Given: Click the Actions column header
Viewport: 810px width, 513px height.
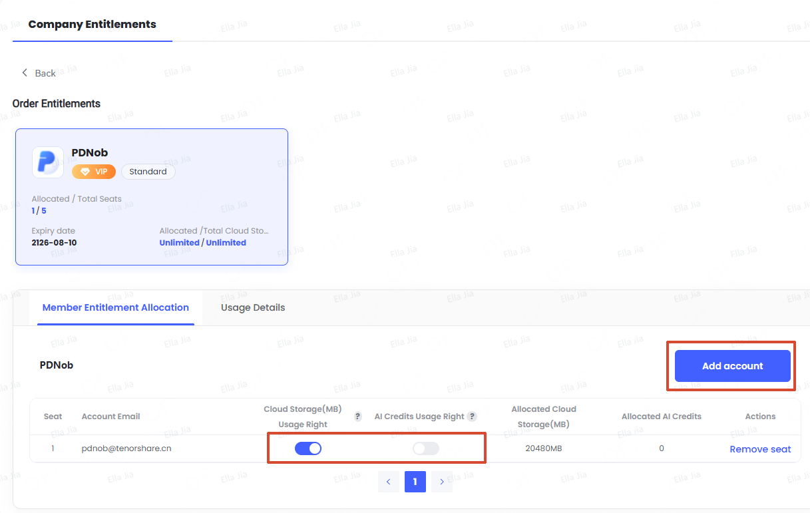Looking at the screenshot, I should 761,417.
